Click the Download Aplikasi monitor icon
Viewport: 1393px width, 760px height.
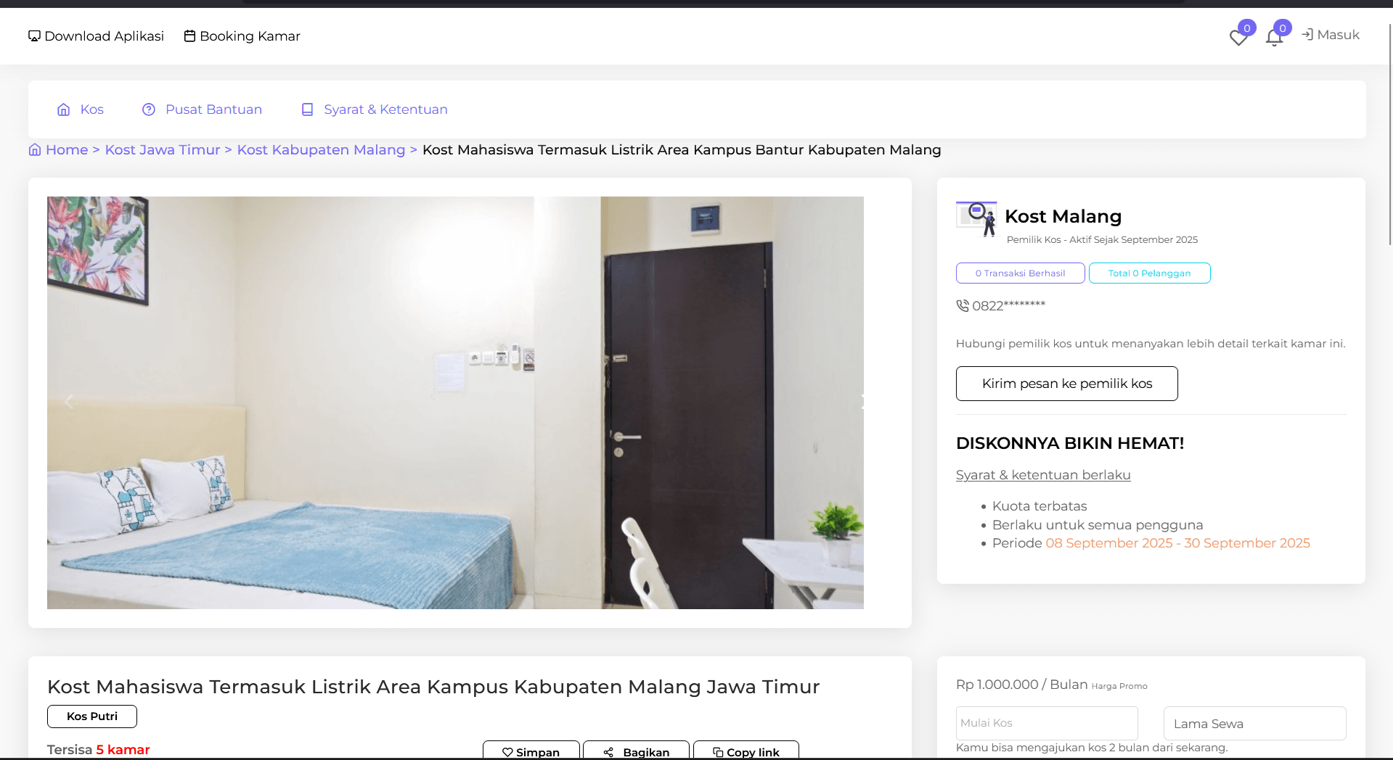coord(34,36)
